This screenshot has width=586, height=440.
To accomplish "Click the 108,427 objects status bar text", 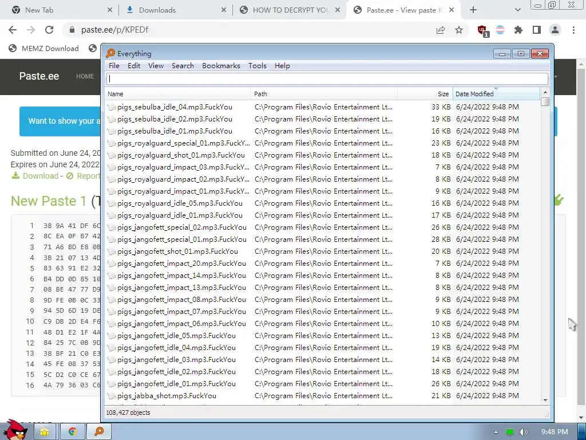I will pos(128,412).
